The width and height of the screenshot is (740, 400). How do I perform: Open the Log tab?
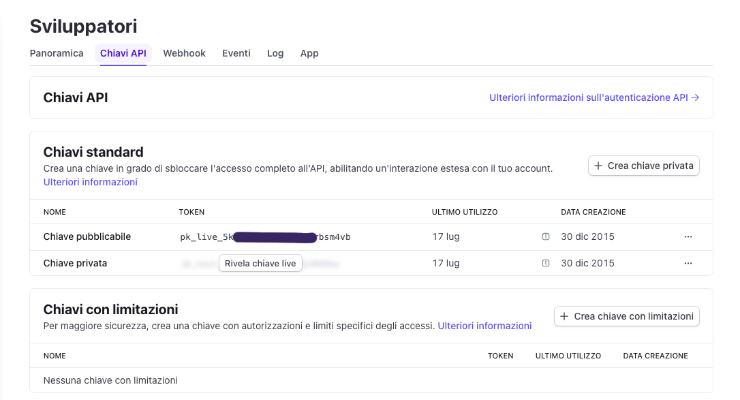pyautogui.click(x=275, y=53)
